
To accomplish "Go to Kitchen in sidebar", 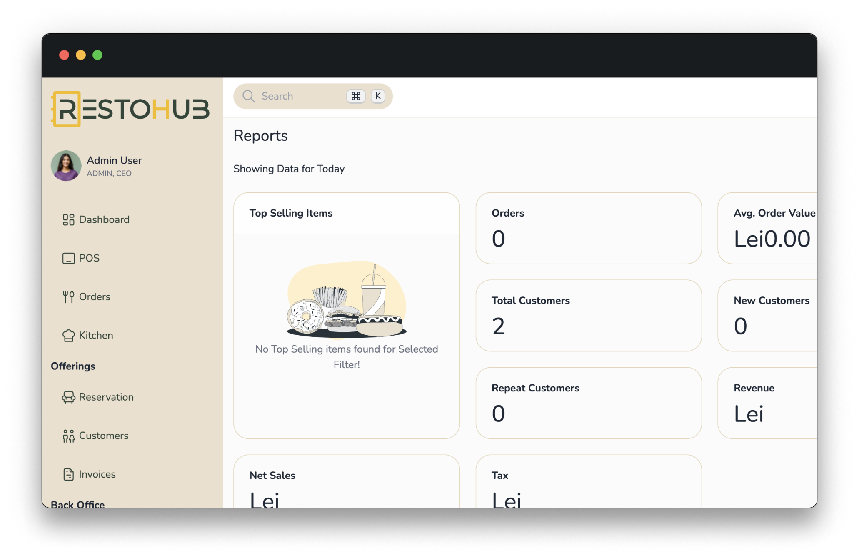I will point(96,336).
